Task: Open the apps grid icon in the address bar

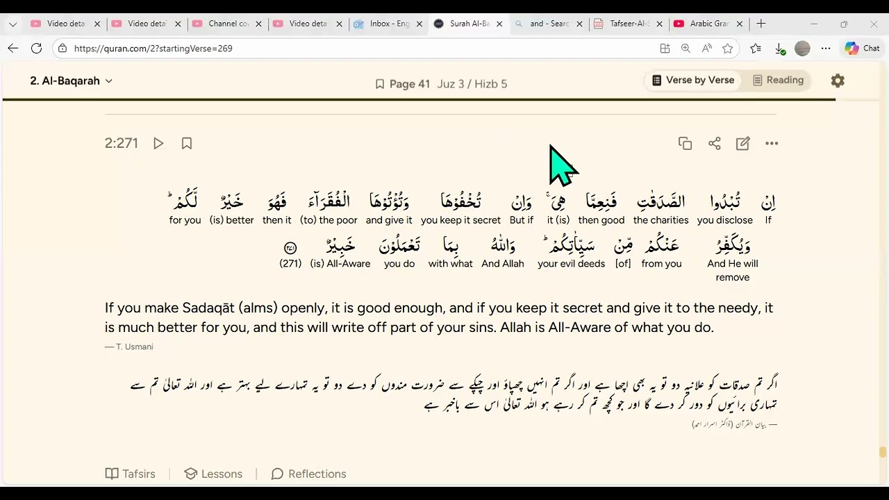Action: [x=665, y=49]
